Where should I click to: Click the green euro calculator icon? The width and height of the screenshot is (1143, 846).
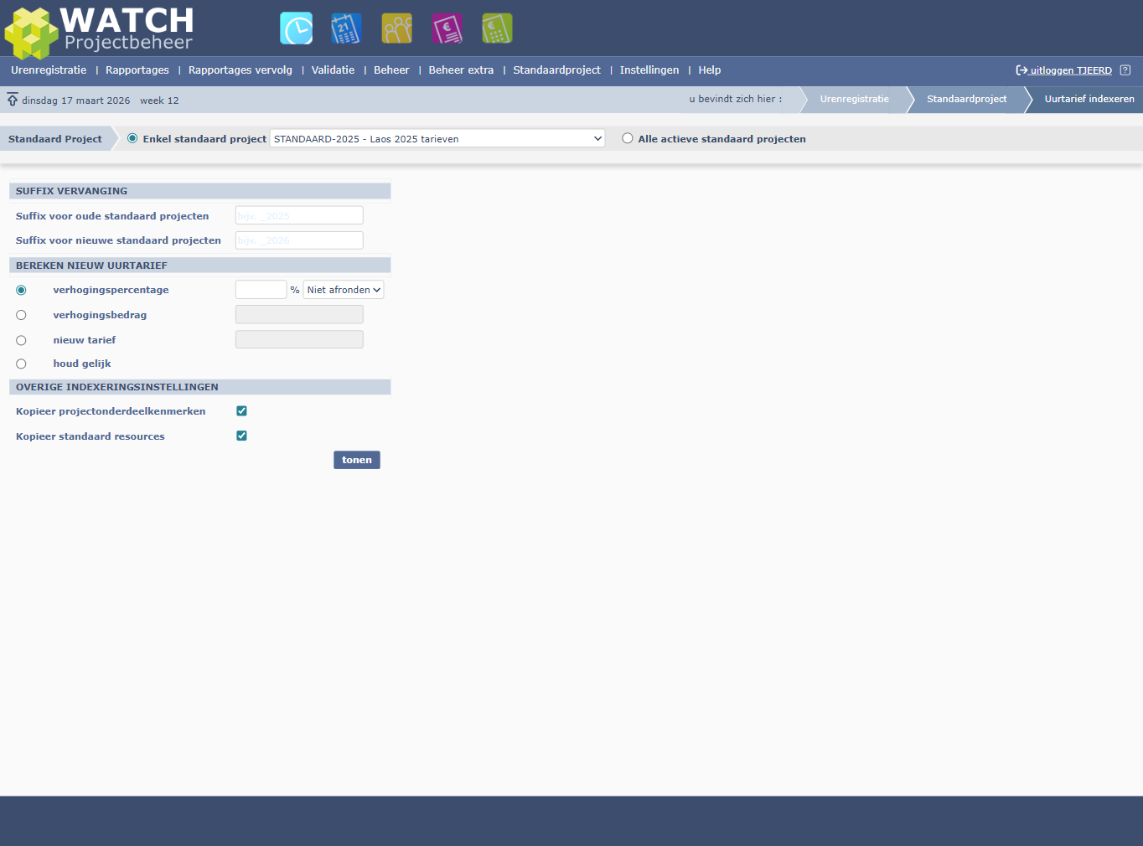[x=497, y=28]
